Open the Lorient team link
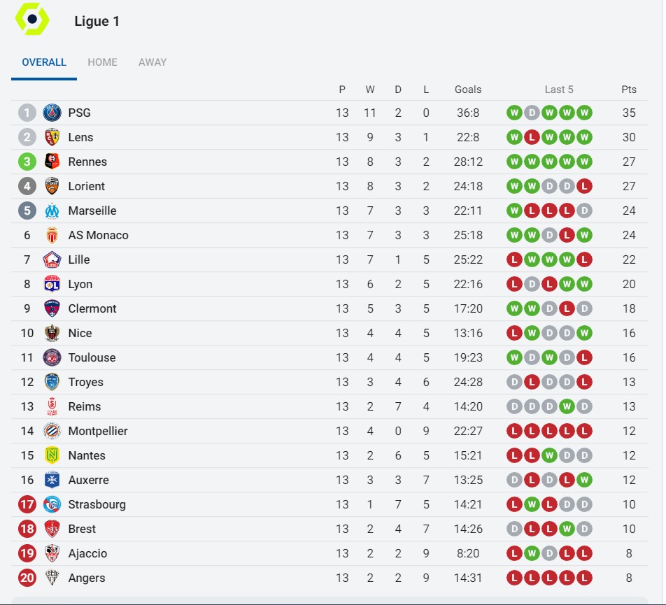Screen dimensions: 666x605 click(87, 186)
